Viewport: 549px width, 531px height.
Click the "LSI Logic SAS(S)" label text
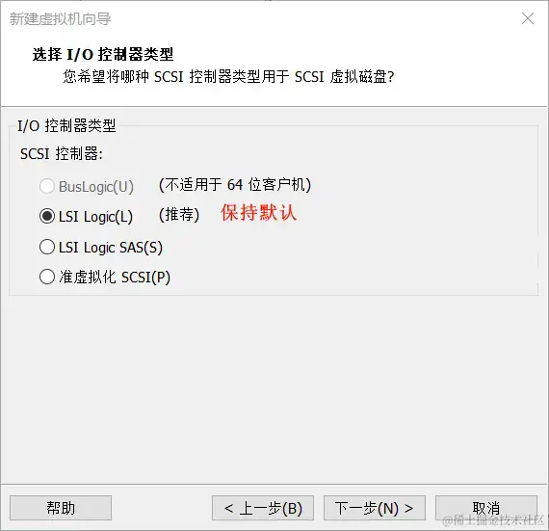[111, 248]
